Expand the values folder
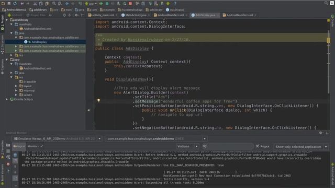The image size is (335, 188). (16, 95)
